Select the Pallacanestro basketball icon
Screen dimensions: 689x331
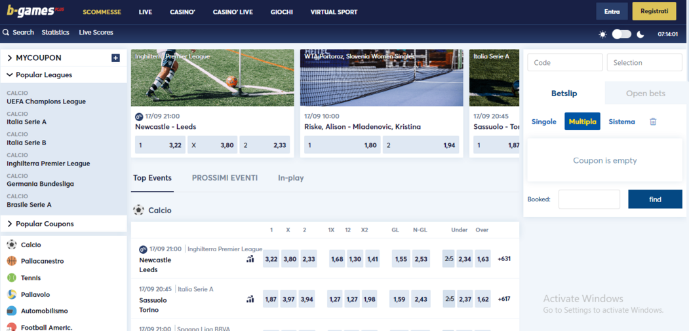pyautogui.click(x=12, y=261)
